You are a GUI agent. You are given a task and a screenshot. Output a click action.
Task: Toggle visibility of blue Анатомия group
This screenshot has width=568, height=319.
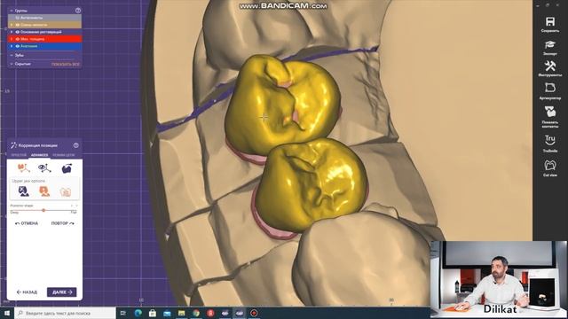[18, 46]
